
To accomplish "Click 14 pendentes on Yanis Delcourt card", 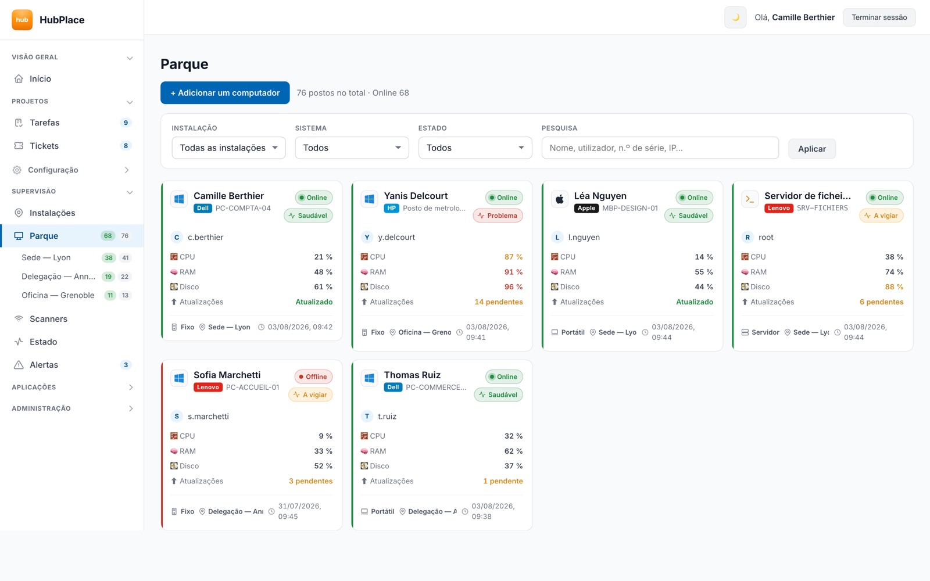I will click(499, 302).
